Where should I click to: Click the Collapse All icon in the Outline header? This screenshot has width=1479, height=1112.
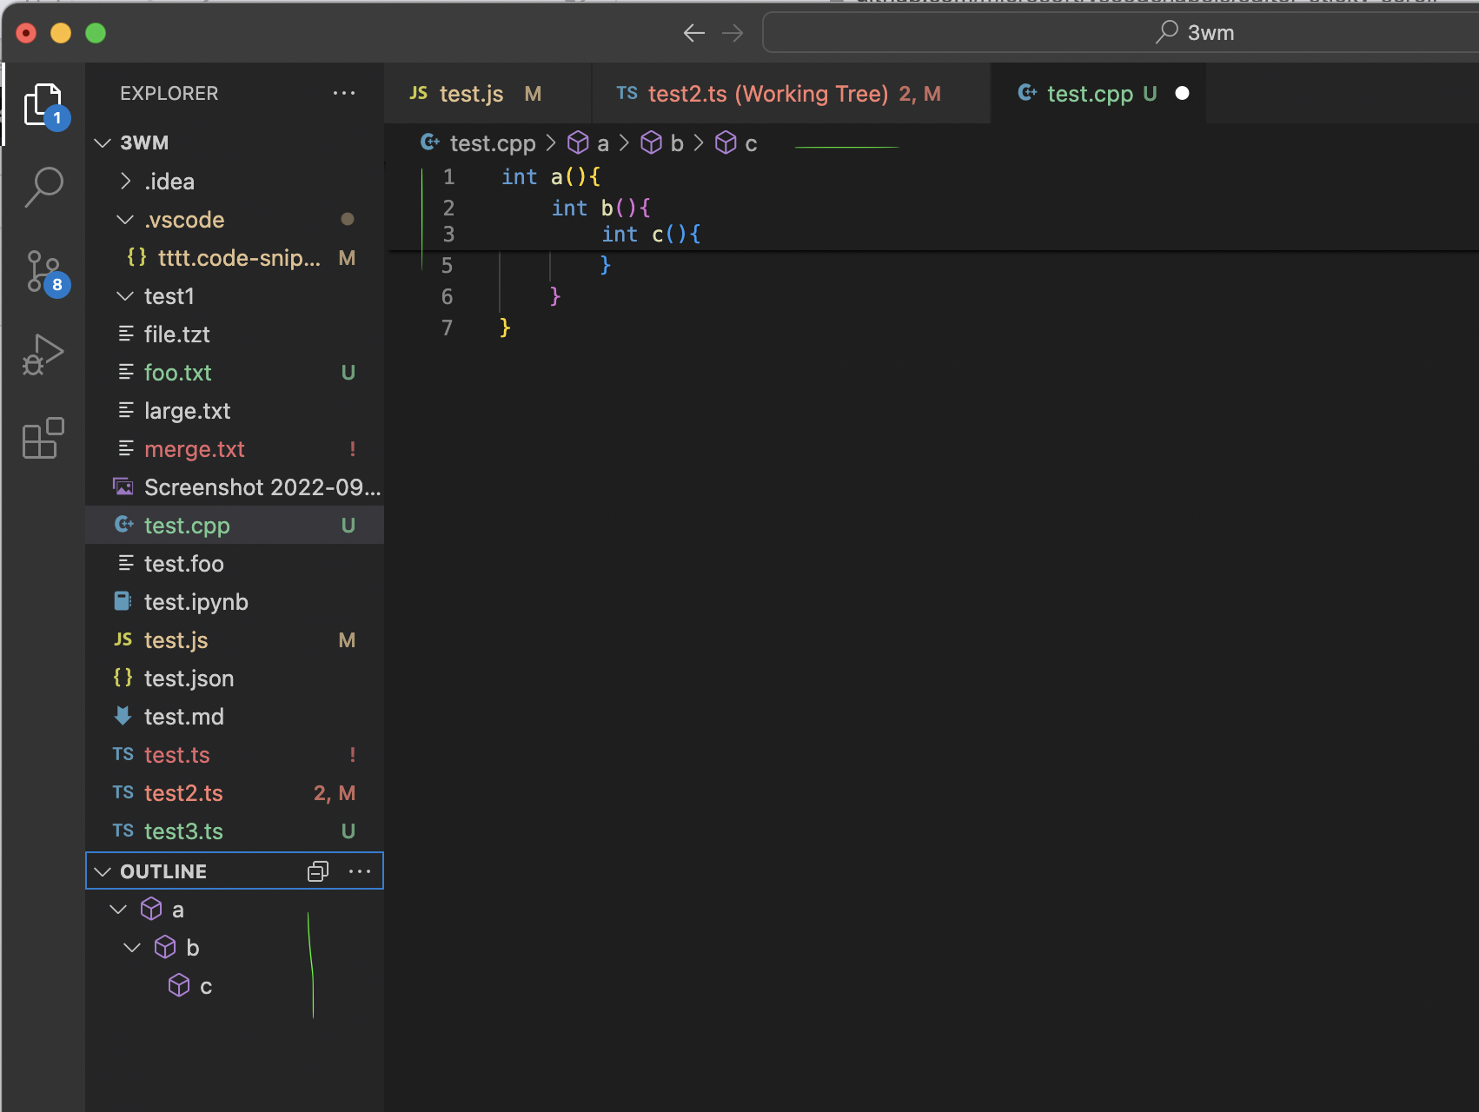coord(317,870)
